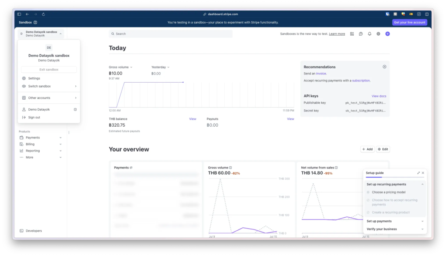Click the Setup guide progress bar
The height and width of the screenshot is (256, 446).
395,177
